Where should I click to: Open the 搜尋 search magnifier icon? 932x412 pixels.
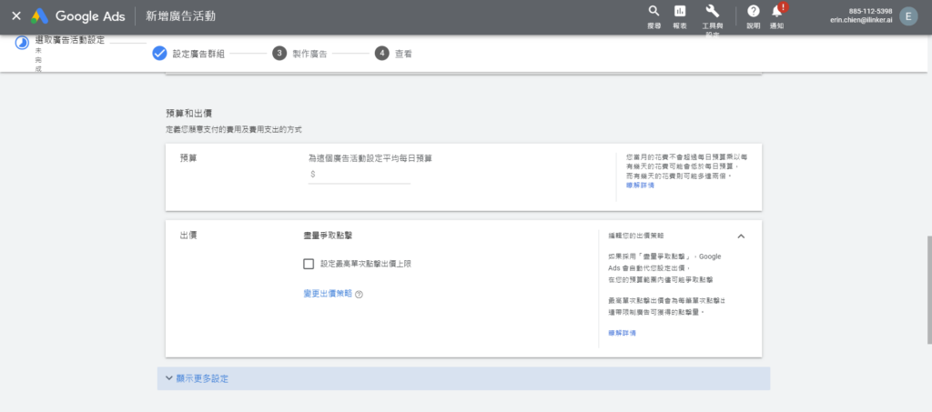[x=653, y=11]
